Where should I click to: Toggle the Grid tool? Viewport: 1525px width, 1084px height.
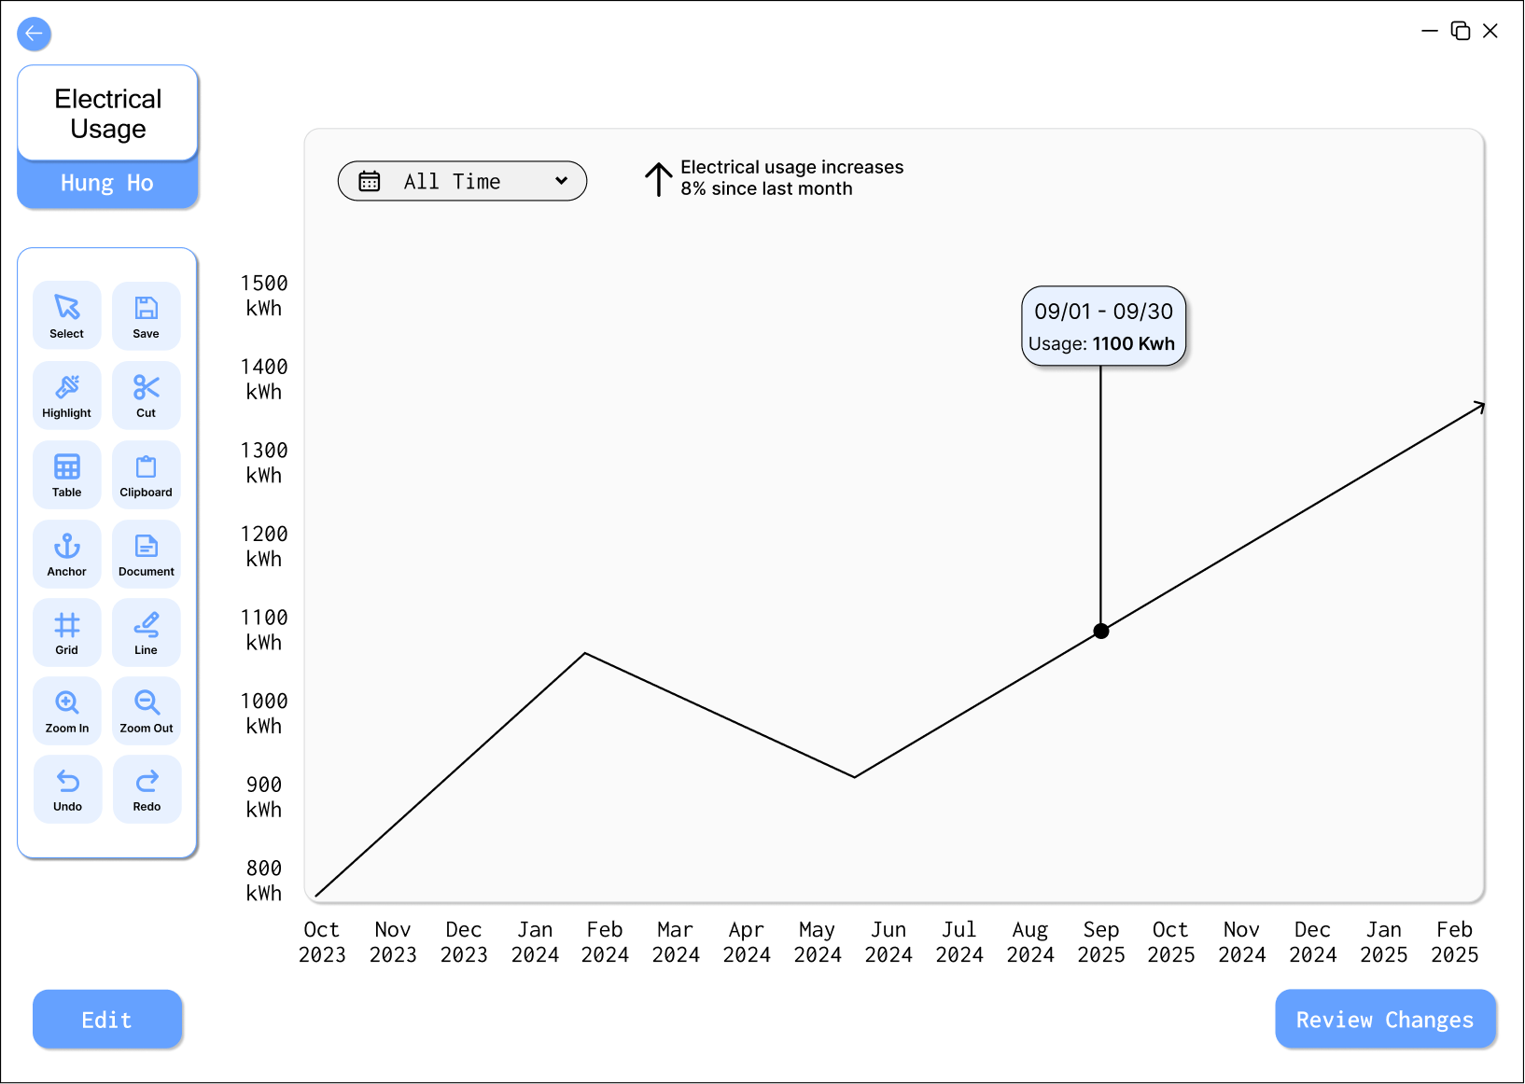pos(67,632)
